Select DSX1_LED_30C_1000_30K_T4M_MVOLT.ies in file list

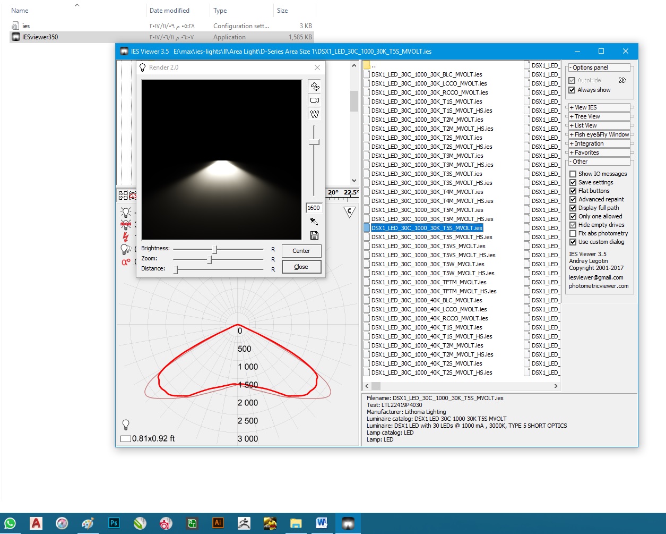(x=427, y=192)
